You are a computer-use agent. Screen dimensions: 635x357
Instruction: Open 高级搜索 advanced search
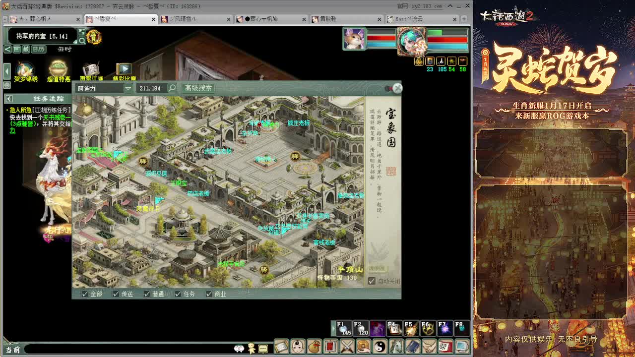pyautogui.click(x=198, y=88)
